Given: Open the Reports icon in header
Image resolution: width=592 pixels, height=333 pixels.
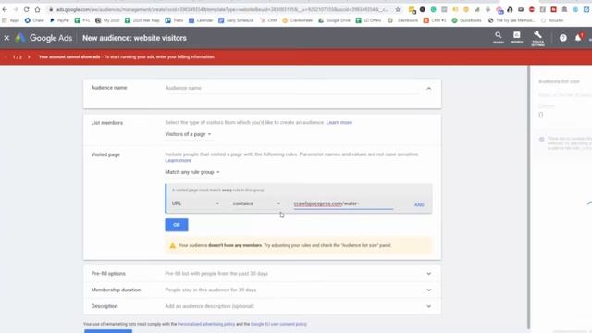Looking at the screenshot, I should tap(516, 37).
